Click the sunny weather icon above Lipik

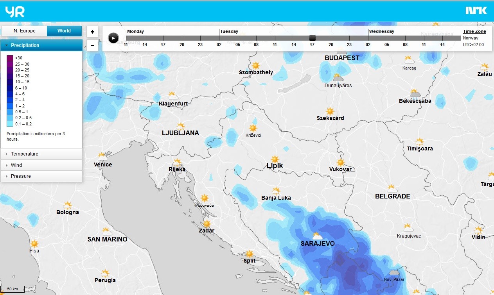[275, 159]
